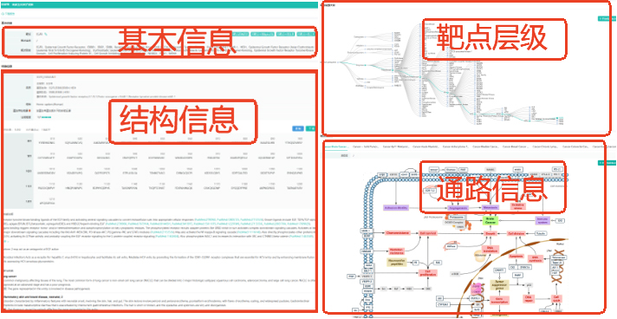Click the teal feedback button on the pathway map

(x=607, y=163)
